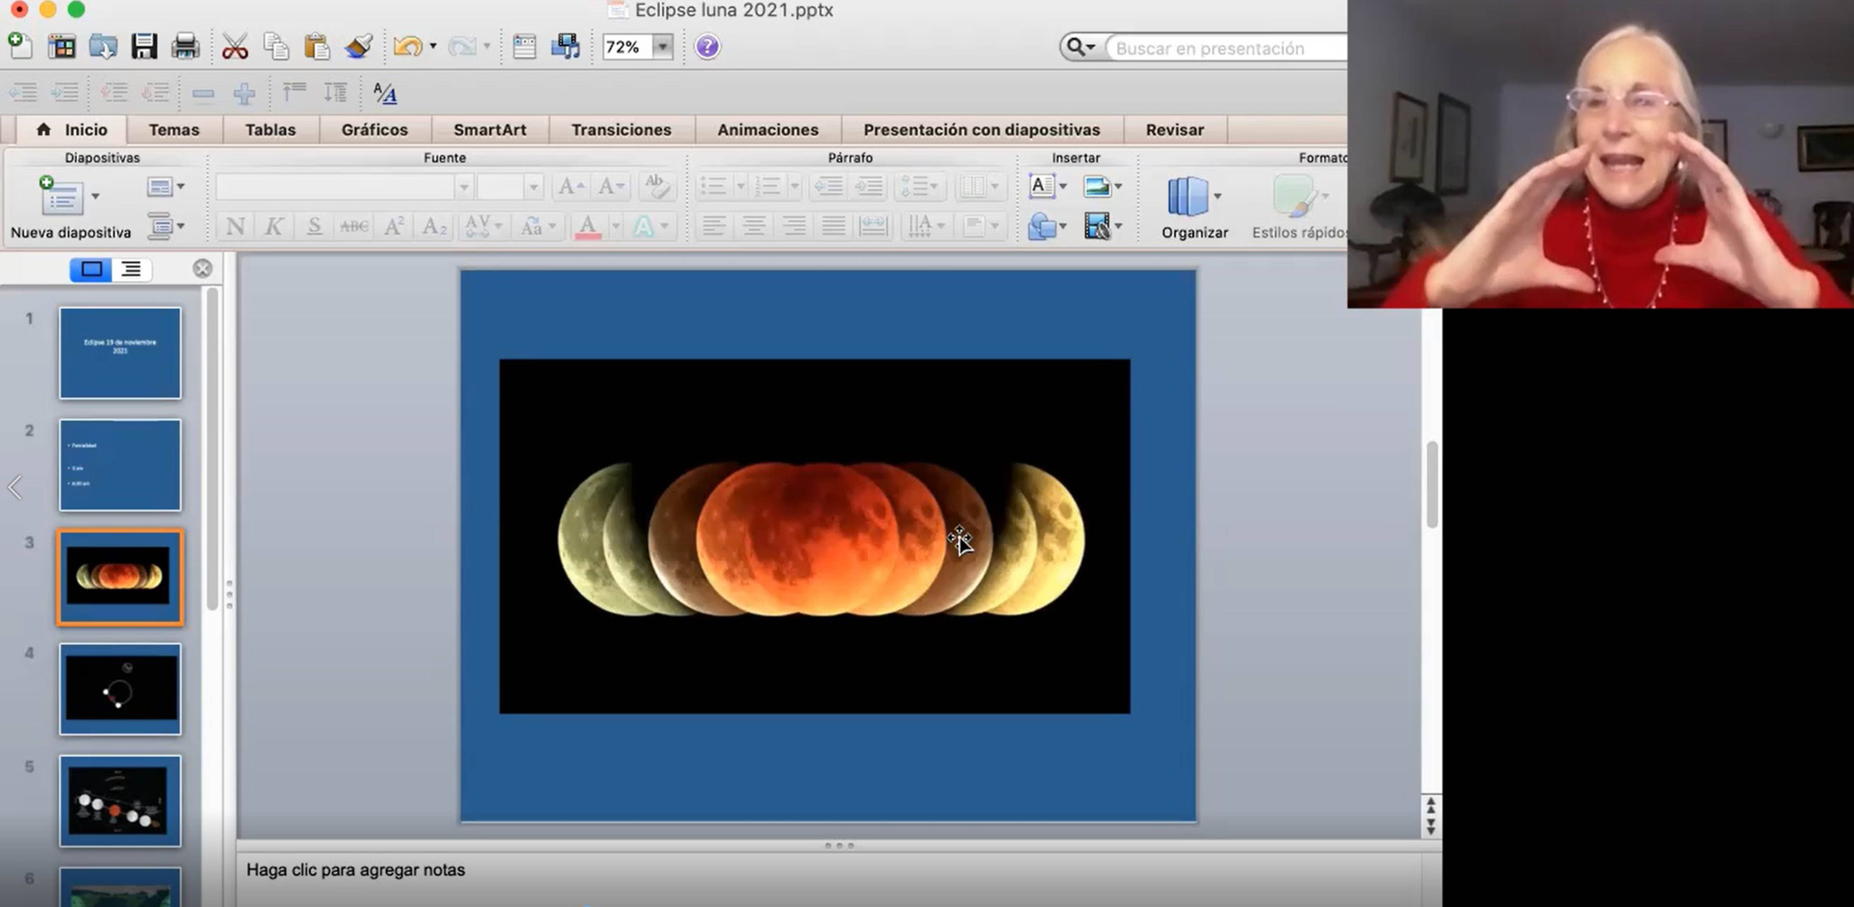The image size is (1854, 907).
Task: Open search options magnifier dropdown
Action: (x=1080, y=47)
